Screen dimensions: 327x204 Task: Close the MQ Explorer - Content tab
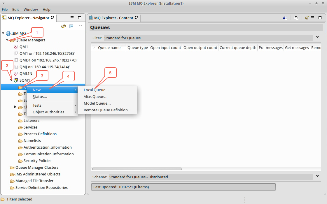(x=137, y=18)
